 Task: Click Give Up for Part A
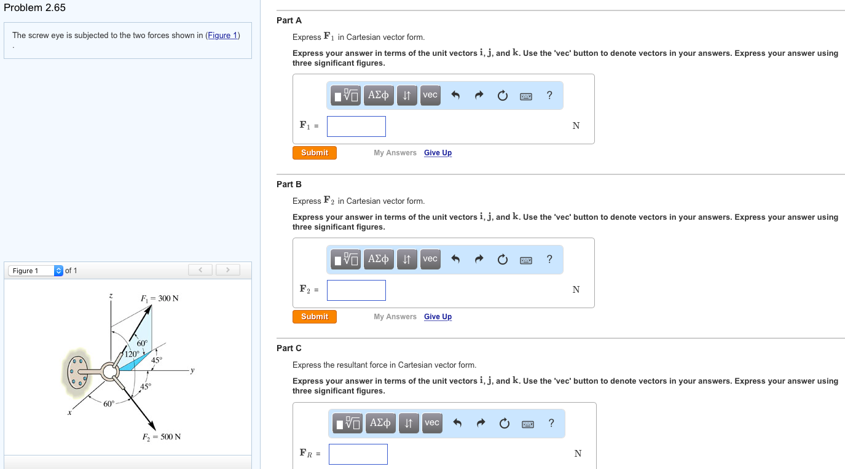coord(438,152)
